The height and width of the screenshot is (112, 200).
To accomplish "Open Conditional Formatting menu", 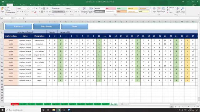I will point(84,10).
